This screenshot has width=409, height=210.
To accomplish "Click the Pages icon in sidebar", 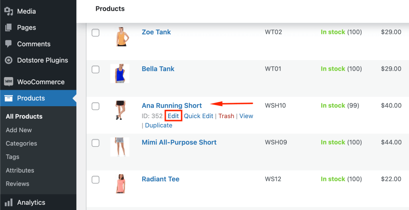I will (x=9, y=28).
